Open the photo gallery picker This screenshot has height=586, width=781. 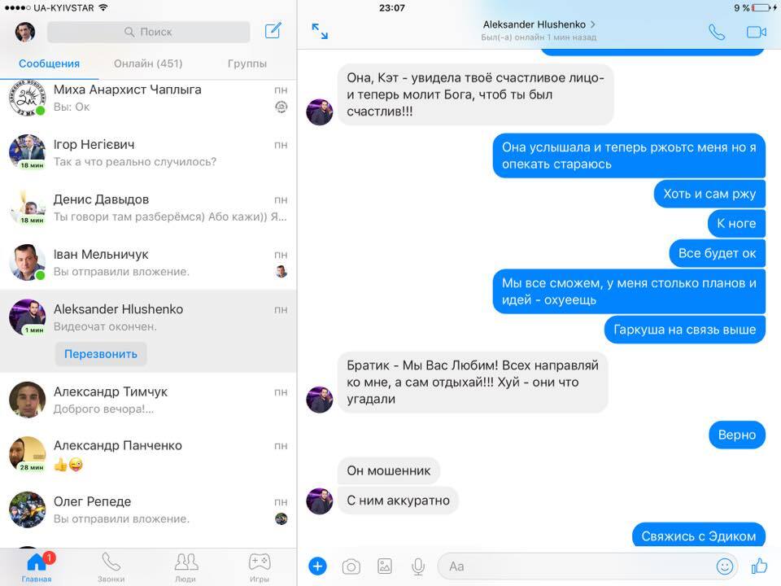point(385,566)
